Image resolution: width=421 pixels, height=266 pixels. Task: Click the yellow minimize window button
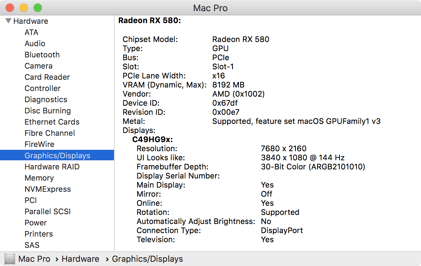(x=24, y=8)
